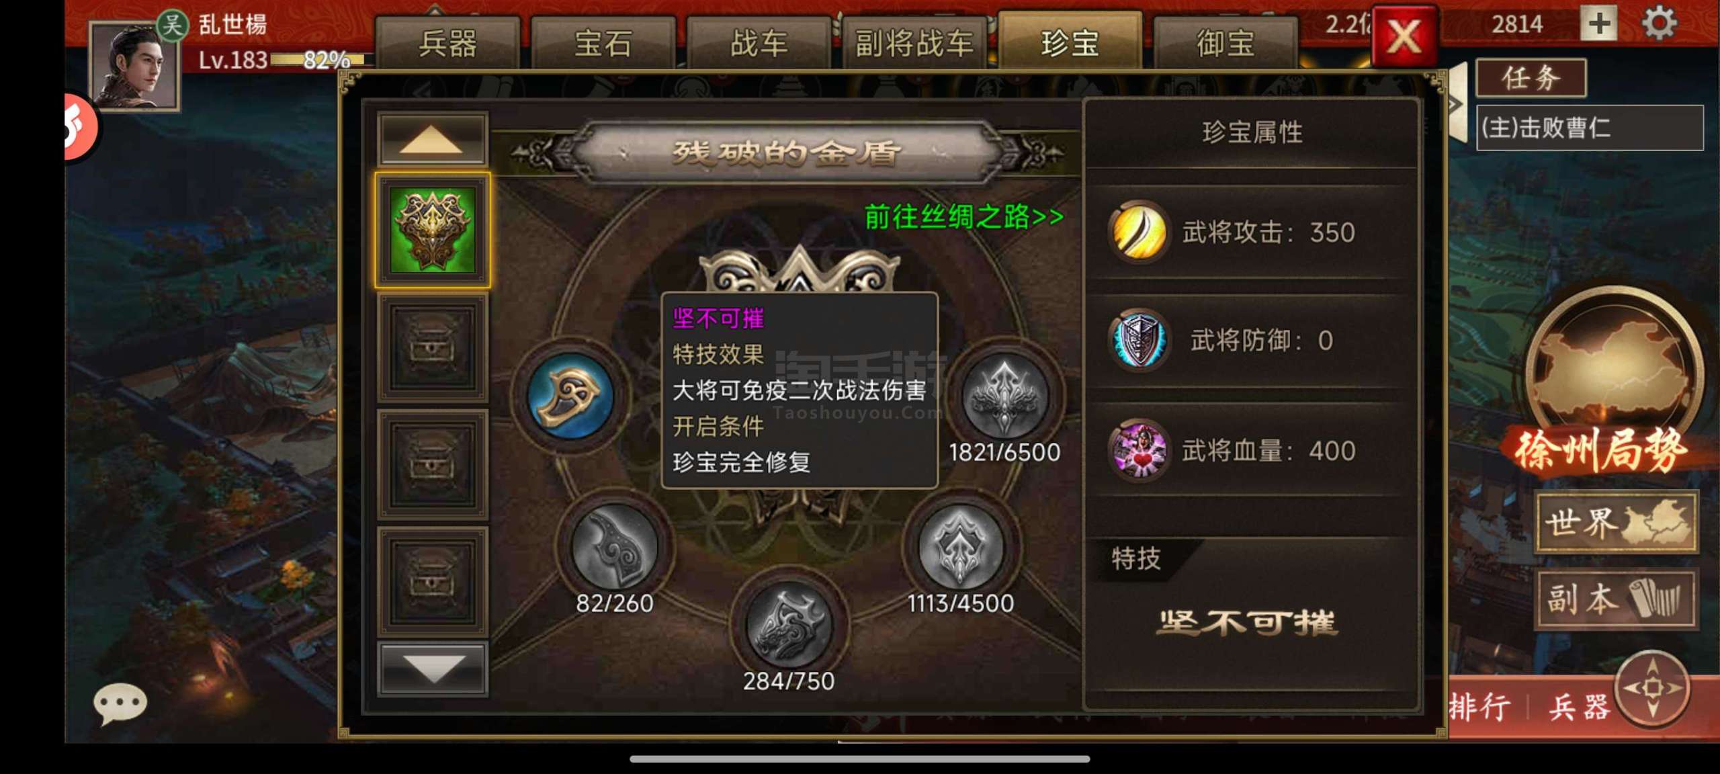
Task: Open the settings gear icon
Action: pos(1659,24)
